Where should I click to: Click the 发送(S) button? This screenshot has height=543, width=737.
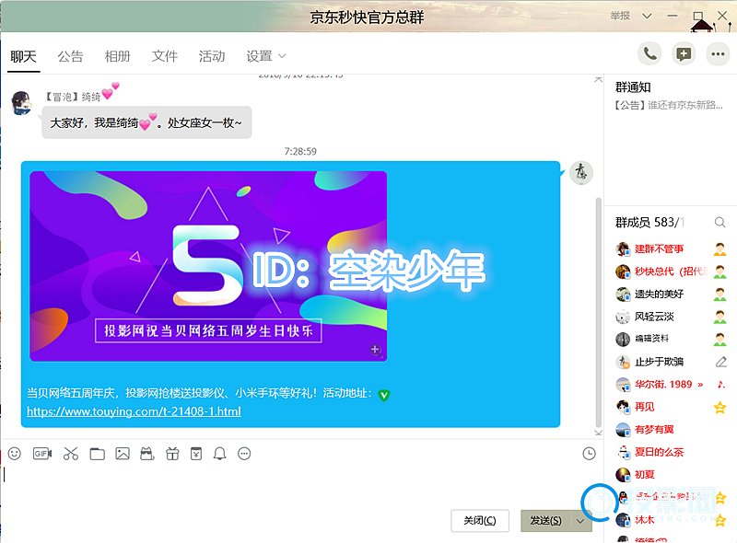[x=546, y=521]
